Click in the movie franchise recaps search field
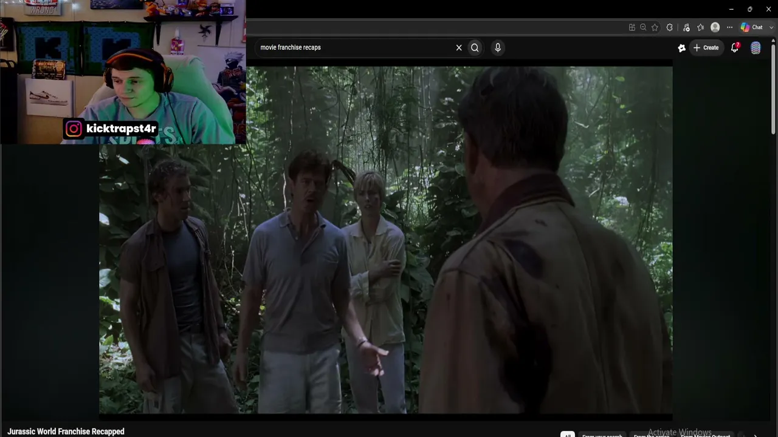 click(x=356, y=47)
